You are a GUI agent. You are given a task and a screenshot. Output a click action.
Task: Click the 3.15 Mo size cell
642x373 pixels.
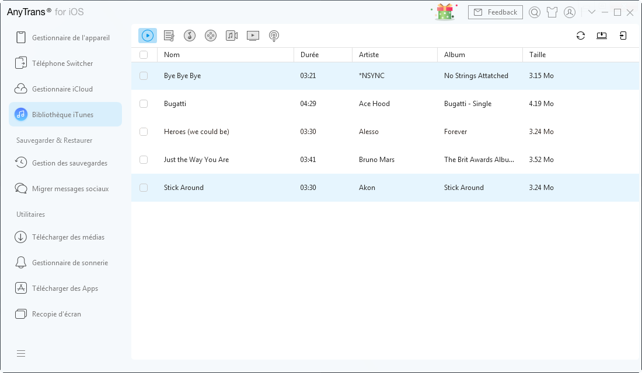(541, 76)
